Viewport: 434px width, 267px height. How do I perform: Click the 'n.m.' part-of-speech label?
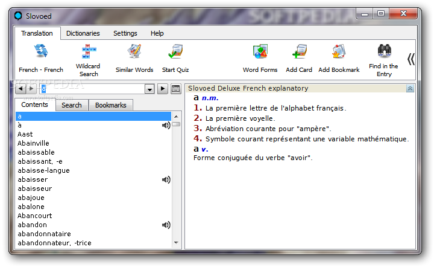click(210, 98)
